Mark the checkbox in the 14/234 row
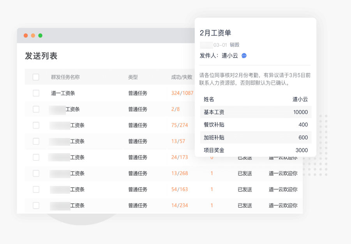Image resolution: width=351 pixels, height=244 pixels. click(36, 205)
